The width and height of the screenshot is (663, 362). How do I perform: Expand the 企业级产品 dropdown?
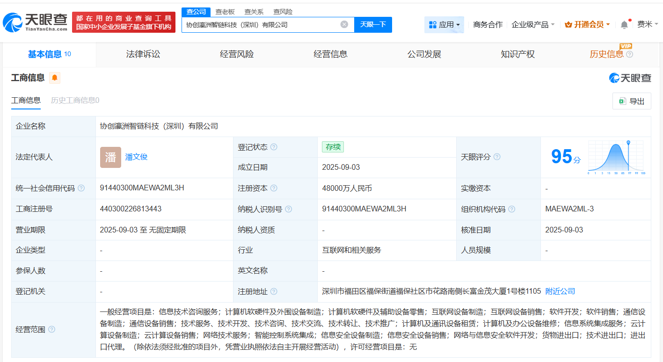[x=533, y=25]
